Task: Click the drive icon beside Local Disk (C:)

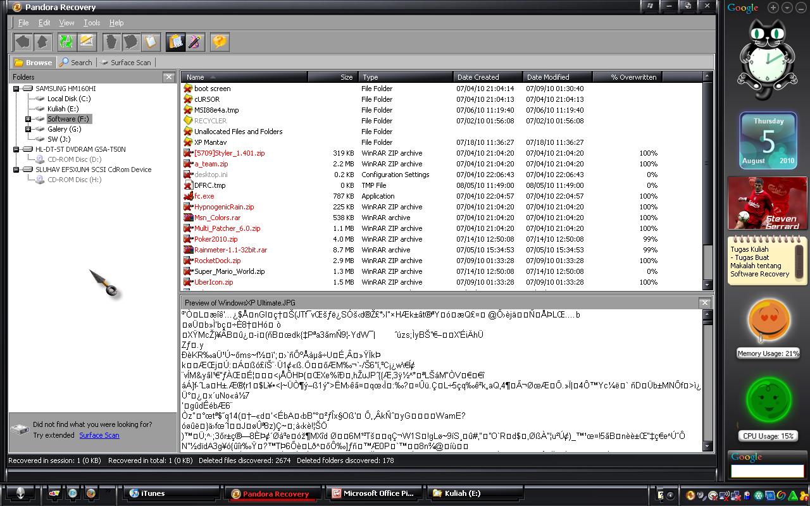Action: coord(40,99)
